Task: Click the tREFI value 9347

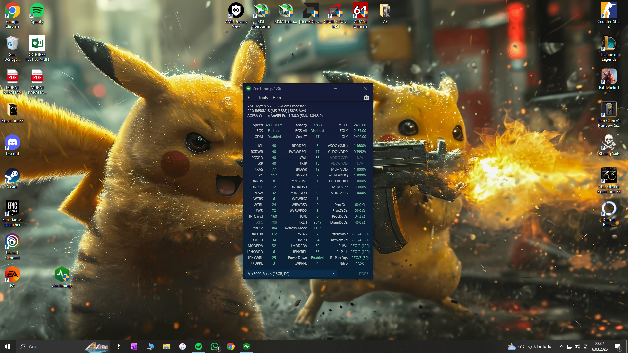Action: [x=317, y=222]
